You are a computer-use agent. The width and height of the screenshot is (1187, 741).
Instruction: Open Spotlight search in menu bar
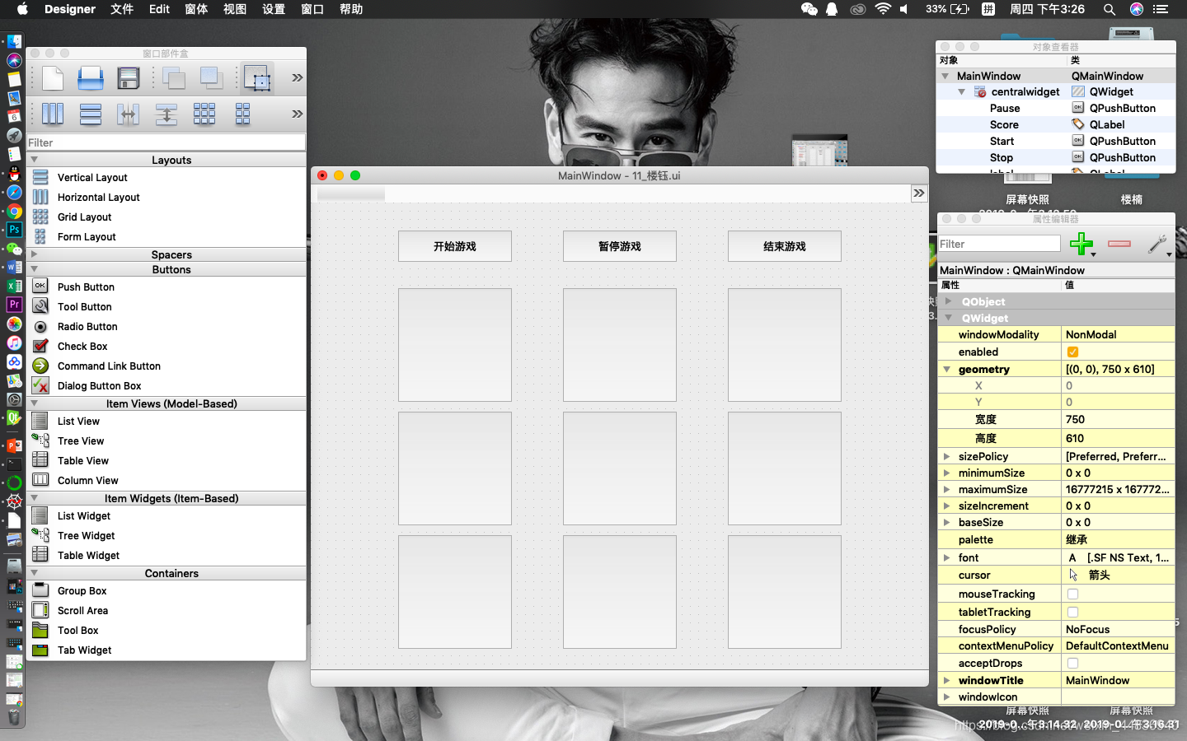point(1110,9)
